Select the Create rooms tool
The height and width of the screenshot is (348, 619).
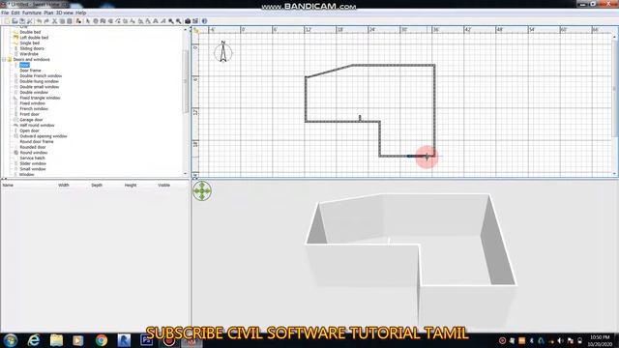coord(110,21)
